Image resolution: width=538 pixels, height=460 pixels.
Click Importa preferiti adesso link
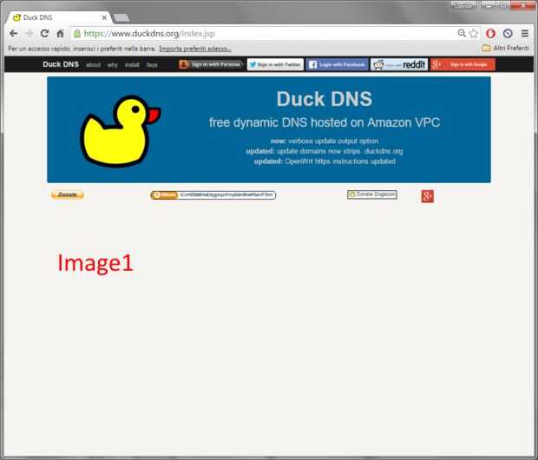coord(195,49)
